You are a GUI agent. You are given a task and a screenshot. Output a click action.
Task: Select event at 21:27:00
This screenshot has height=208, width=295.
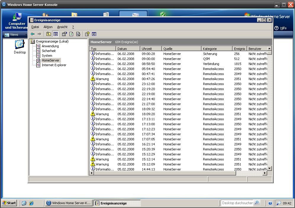[x=178, y=104]
